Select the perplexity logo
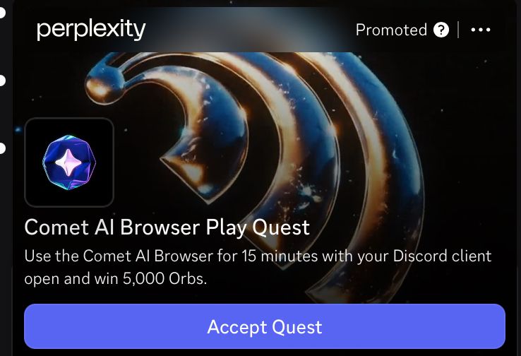Screen dimensions: 521x356 (91, 29)
